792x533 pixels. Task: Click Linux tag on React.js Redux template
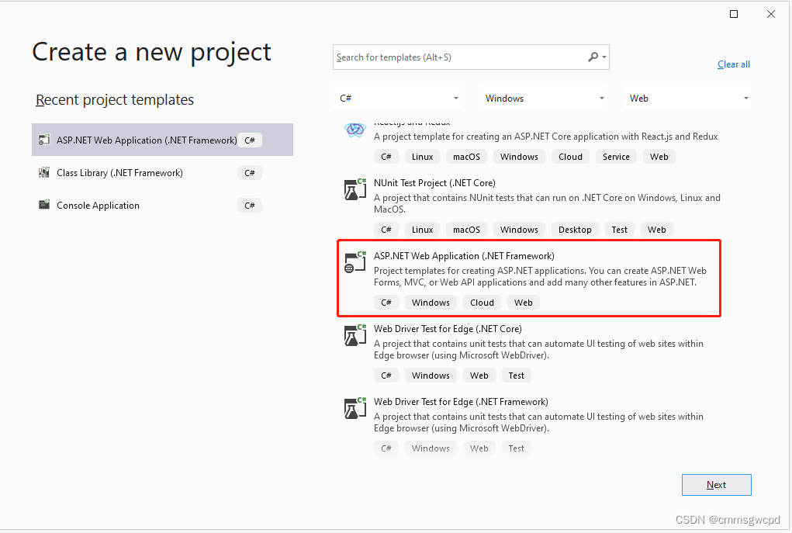pyautogui.click(x=422, y=157)
